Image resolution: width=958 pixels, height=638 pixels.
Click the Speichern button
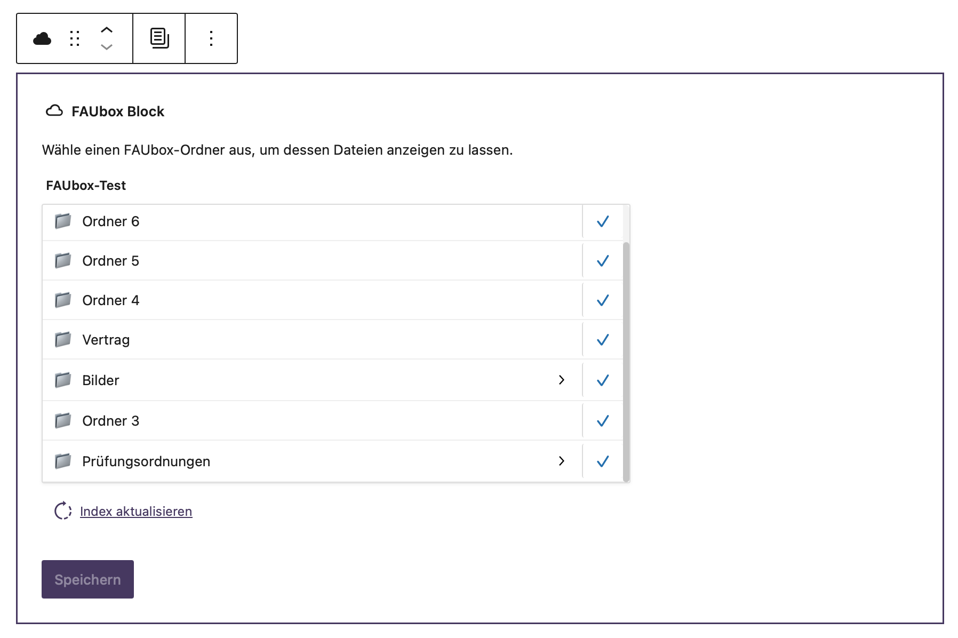coord(87,579)
